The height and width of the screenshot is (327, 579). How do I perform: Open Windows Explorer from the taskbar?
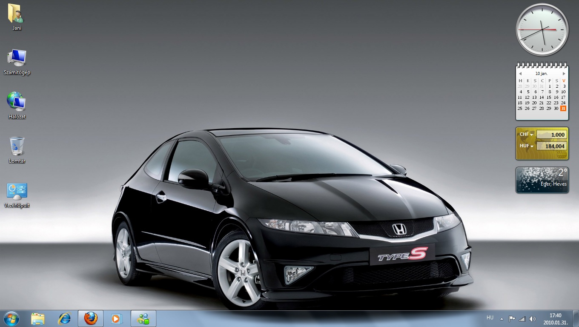tap(38, 318)
